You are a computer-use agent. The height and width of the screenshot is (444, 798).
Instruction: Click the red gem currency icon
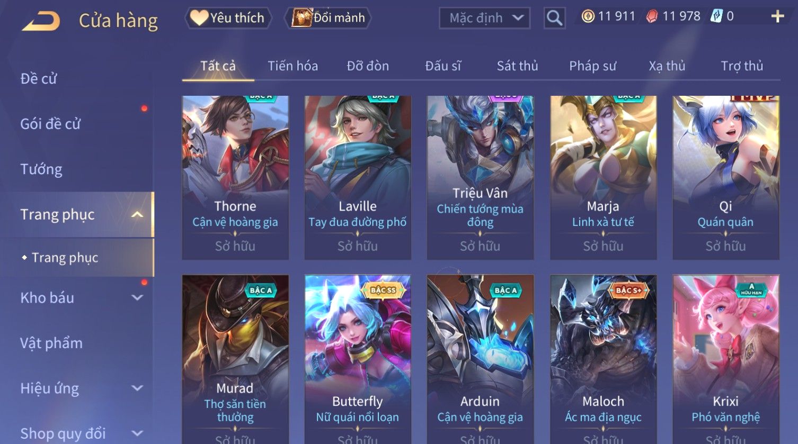(652, 16)
